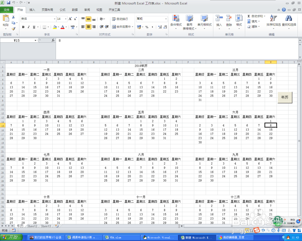Apply percent style format
This screenshot has width=302, height=241.
147,27
